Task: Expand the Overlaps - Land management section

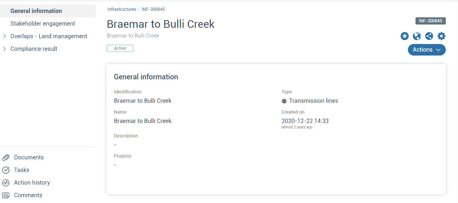Action: (x=4, y=36)
